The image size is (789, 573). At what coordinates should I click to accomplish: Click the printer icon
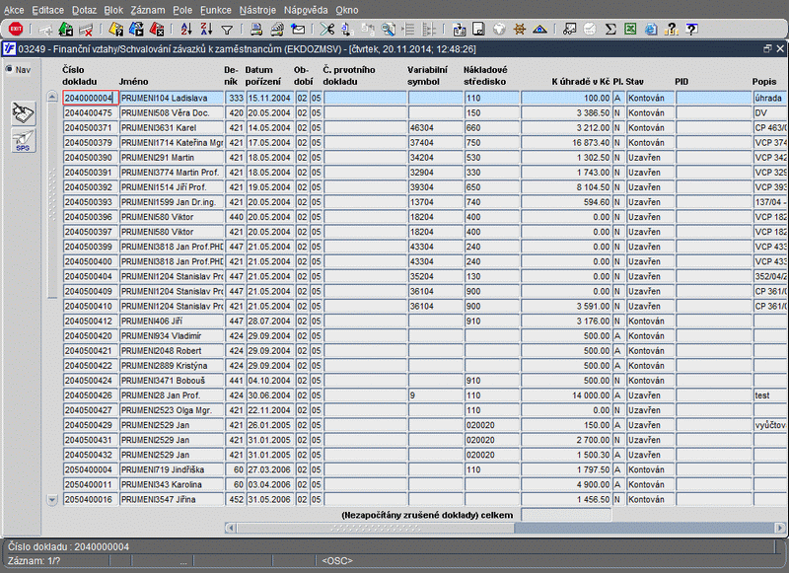(256, 30)
